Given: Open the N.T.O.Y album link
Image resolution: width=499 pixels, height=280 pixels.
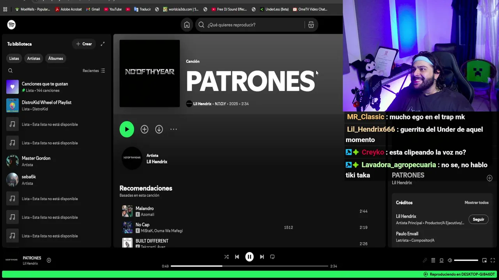Looking at the screenshot, I should tap(220, 104).
